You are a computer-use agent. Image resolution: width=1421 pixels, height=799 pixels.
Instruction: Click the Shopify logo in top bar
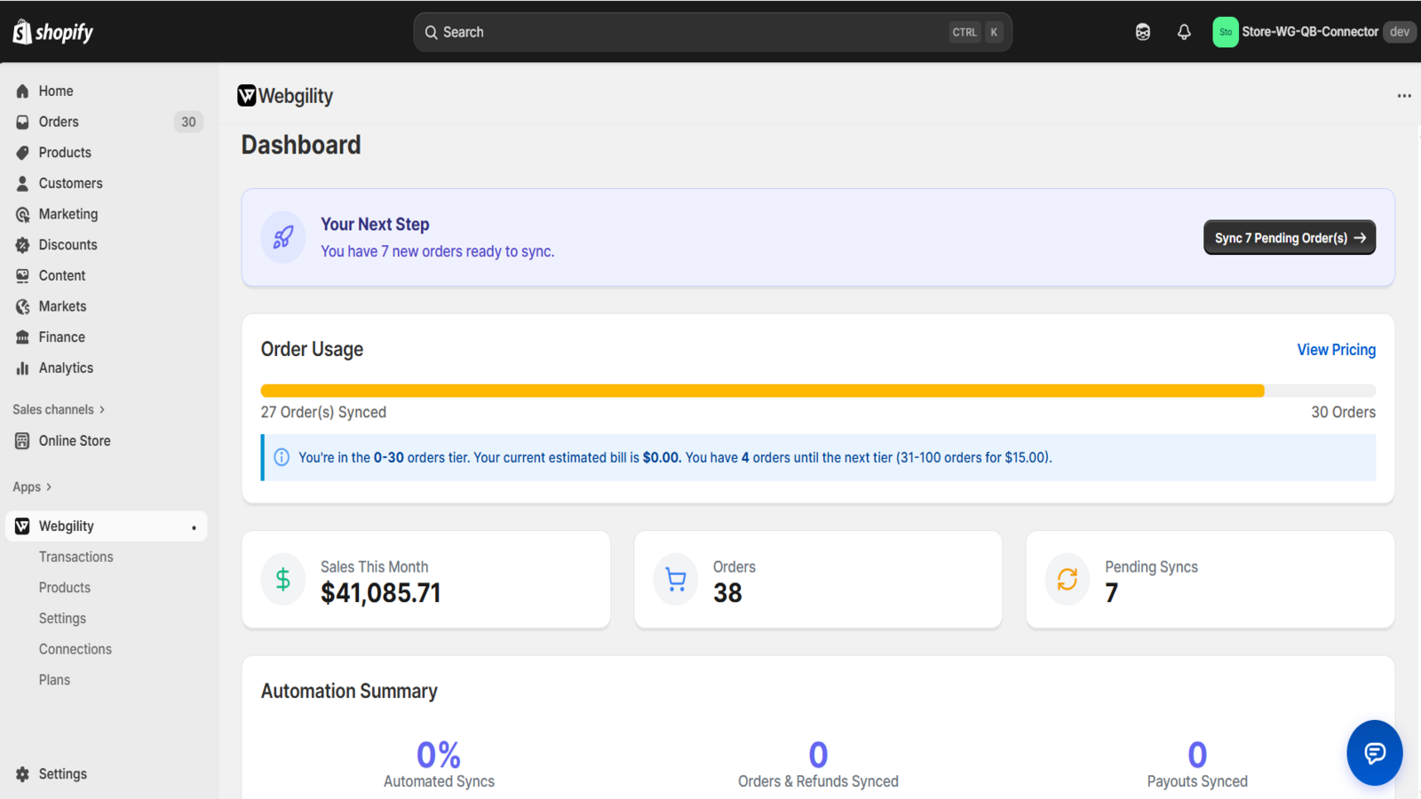[52, 32]
